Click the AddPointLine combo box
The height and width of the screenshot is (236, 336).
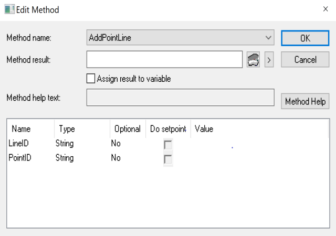[x=180, y=38]
